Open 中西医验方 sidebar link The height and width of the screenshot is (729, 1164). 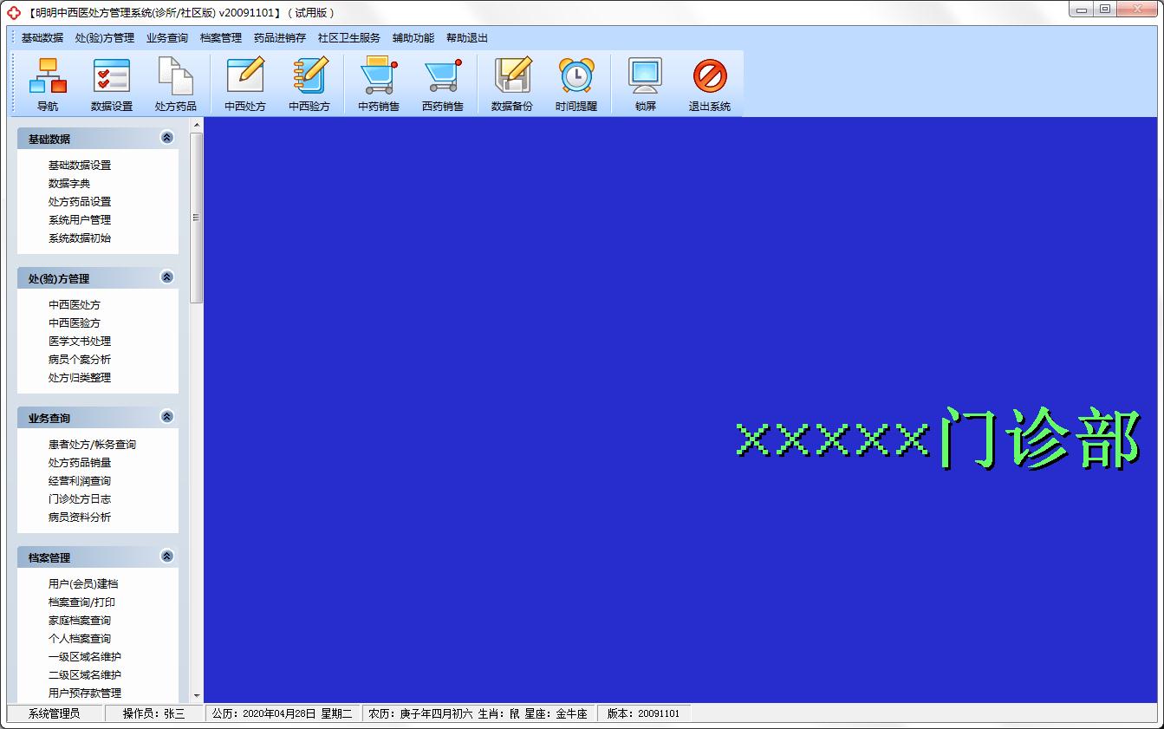tap(75, 323)
